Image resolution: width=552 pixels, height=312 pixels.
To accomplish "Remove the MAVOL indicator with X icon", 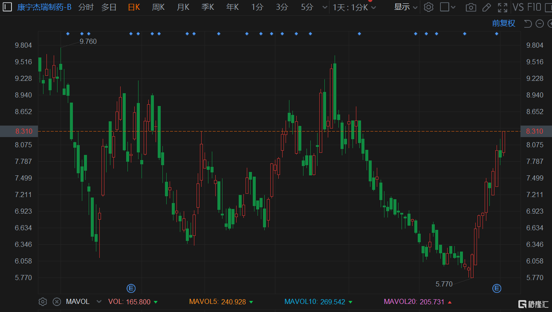I will 57,302.
